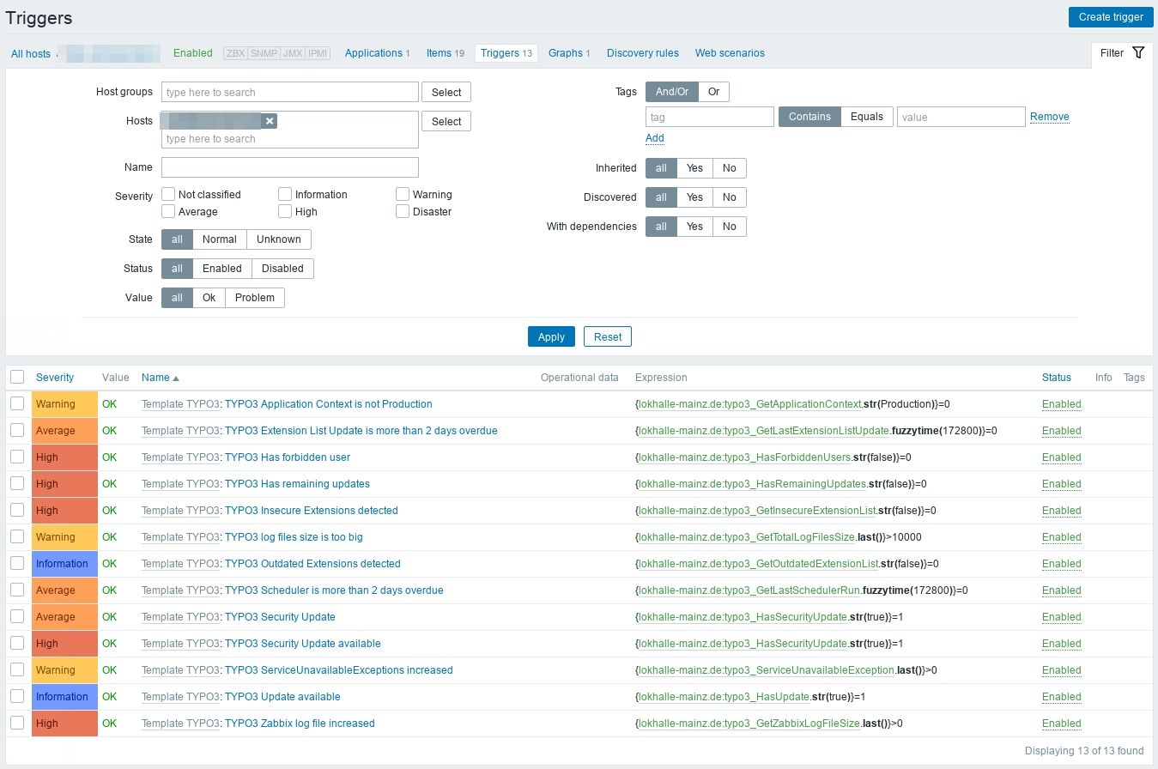1158x769 pixels.
Task: Click the Filter funnel icon
Action: tap(1138, 53)
